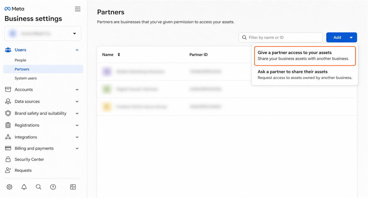
Task: Click the Data sources icon
Action: [x=8, y=101]
